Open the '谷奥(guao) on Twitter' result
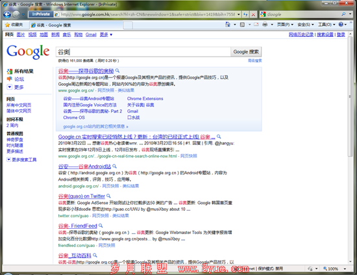357x275 pixels. tap(82, 196)
